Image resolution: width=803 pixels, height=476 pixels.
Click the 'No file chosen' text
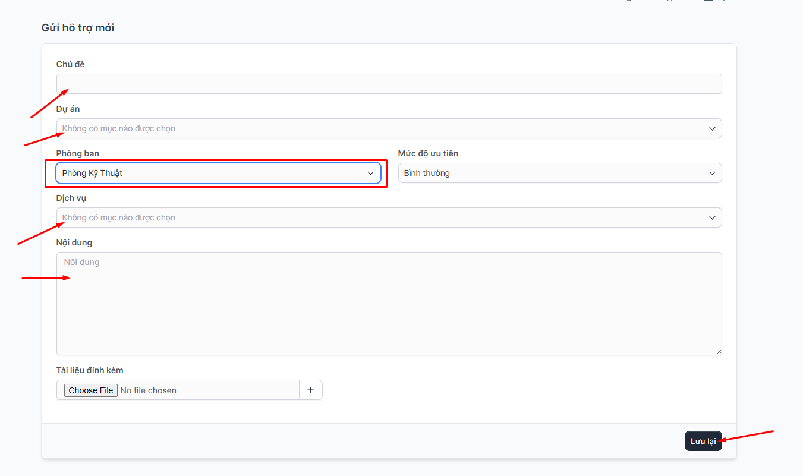point(148,390)
